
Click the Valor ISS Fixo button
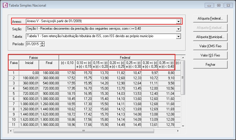(x=210, y=55)
